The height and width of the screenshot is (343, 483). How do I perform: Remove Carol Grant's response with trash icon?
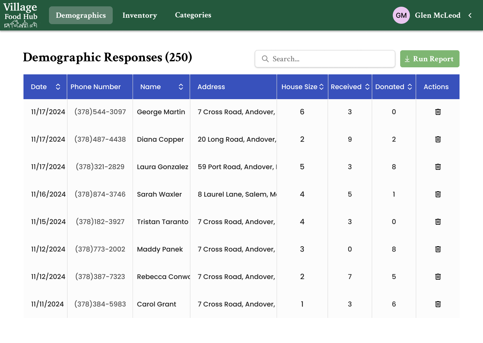tap(438, 304)
